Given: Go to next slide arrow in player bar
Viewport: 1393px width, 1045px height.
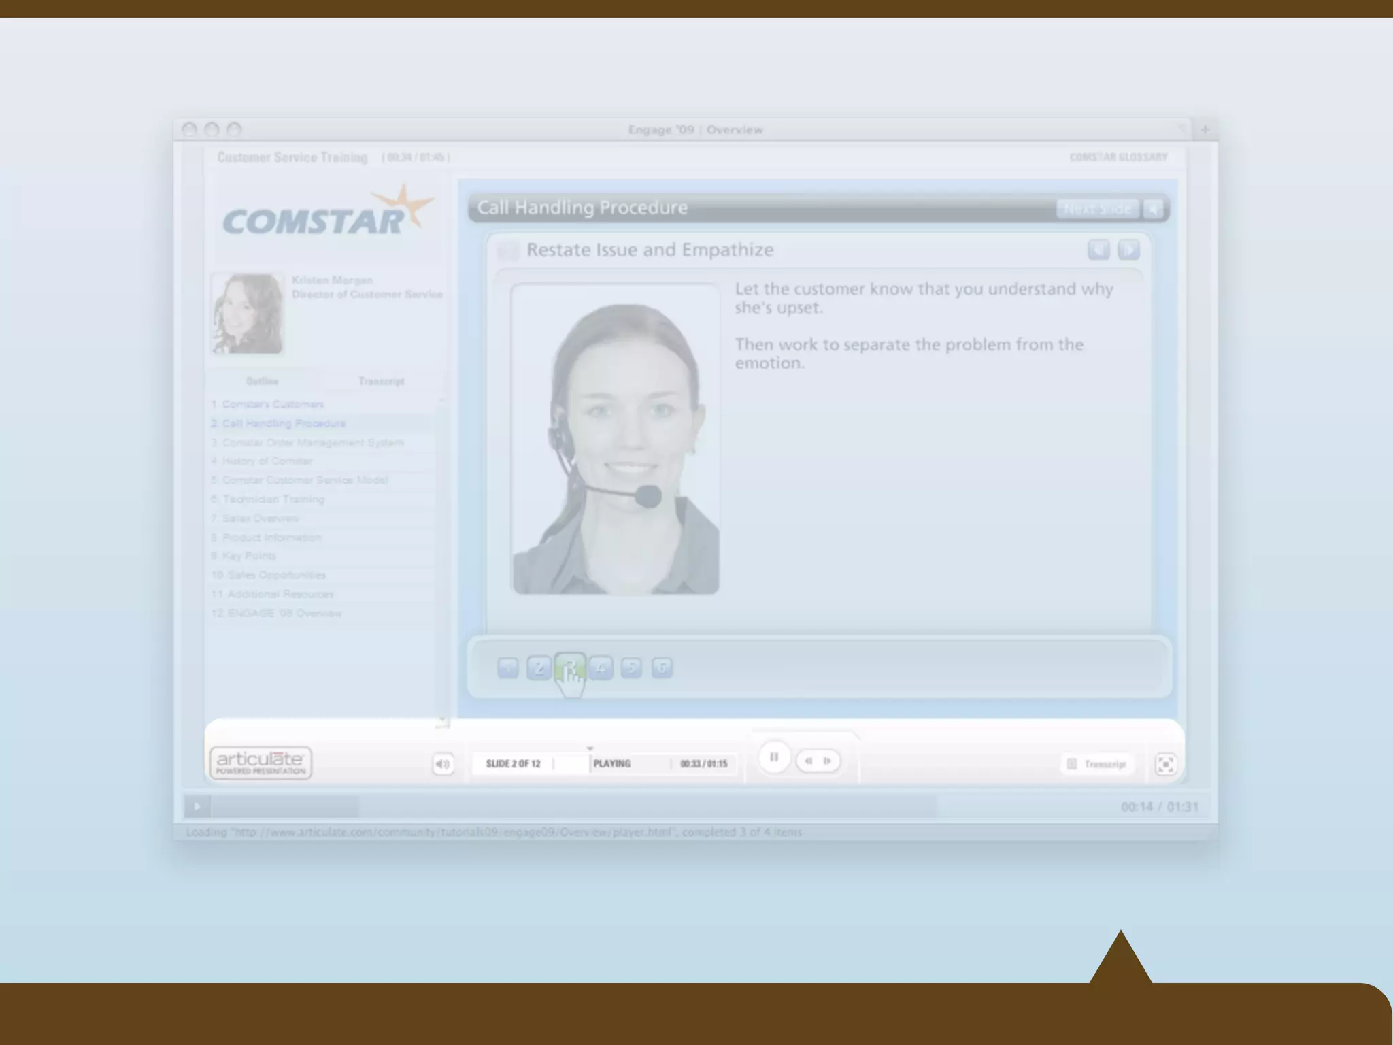Looking at the screenshot, I should click(828, 761).
